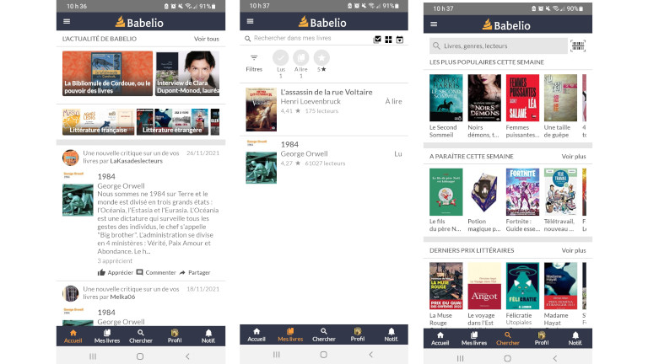Image resolution: width=648 pixels, height=364 pixels.
Task: Open hamburger menu on the Mes livres screen
Action: [250, 21]
